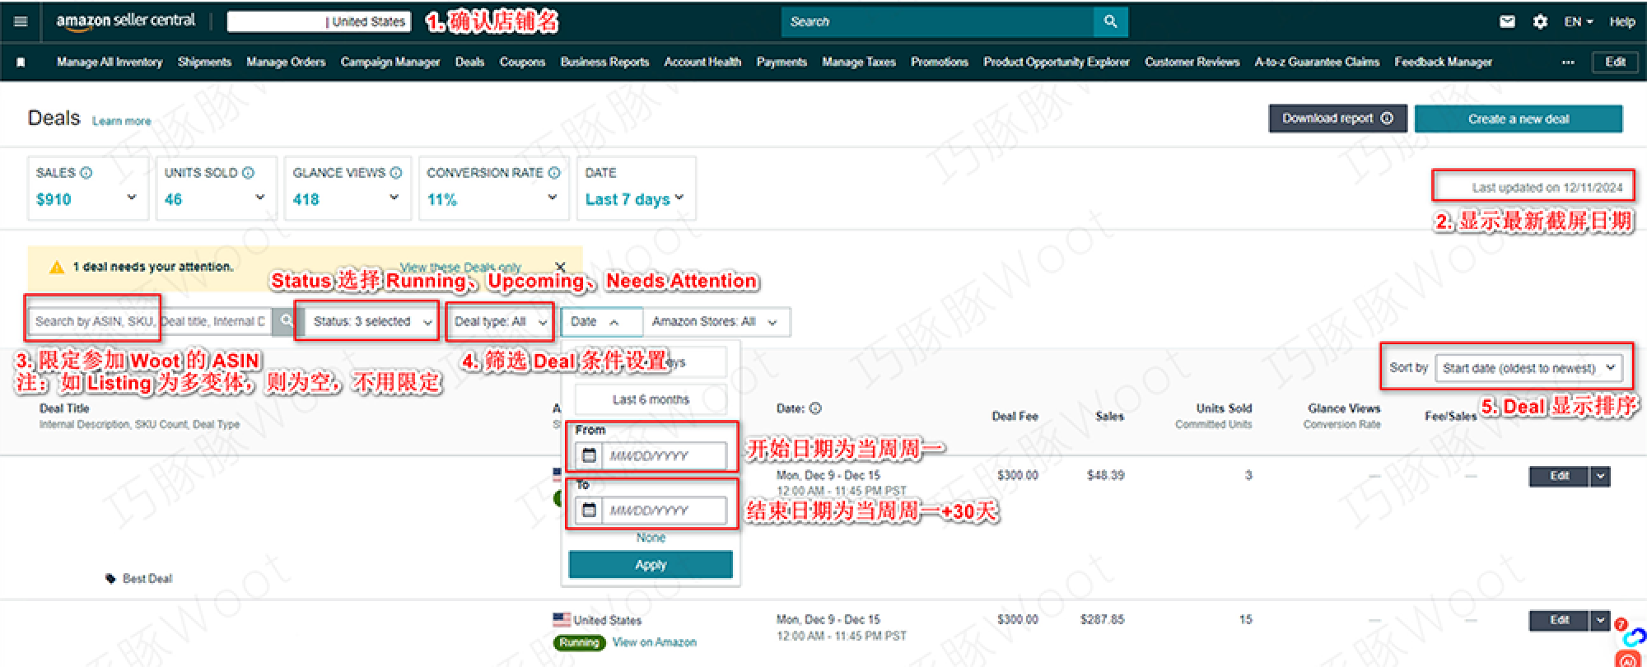
Task: Show more navigation items via ellipsis
Action: tap(1568, 62)
